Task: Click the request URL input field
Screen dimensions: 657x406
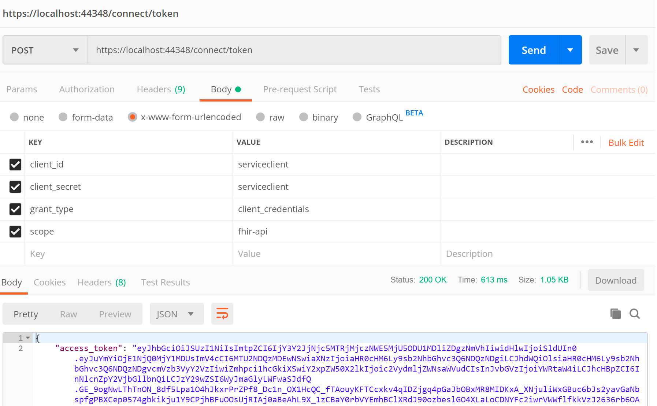Action: click(293, 50)
